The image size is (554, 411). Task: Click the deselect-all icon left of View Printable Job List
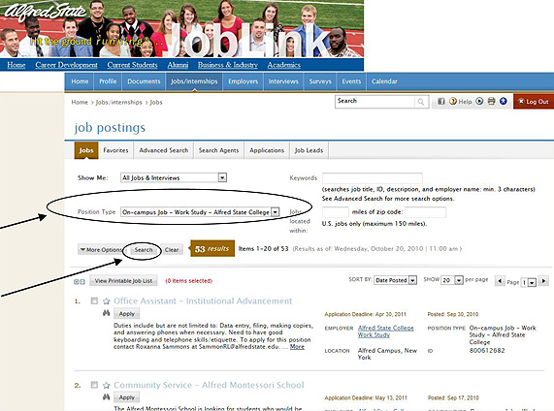coord(82,282)
